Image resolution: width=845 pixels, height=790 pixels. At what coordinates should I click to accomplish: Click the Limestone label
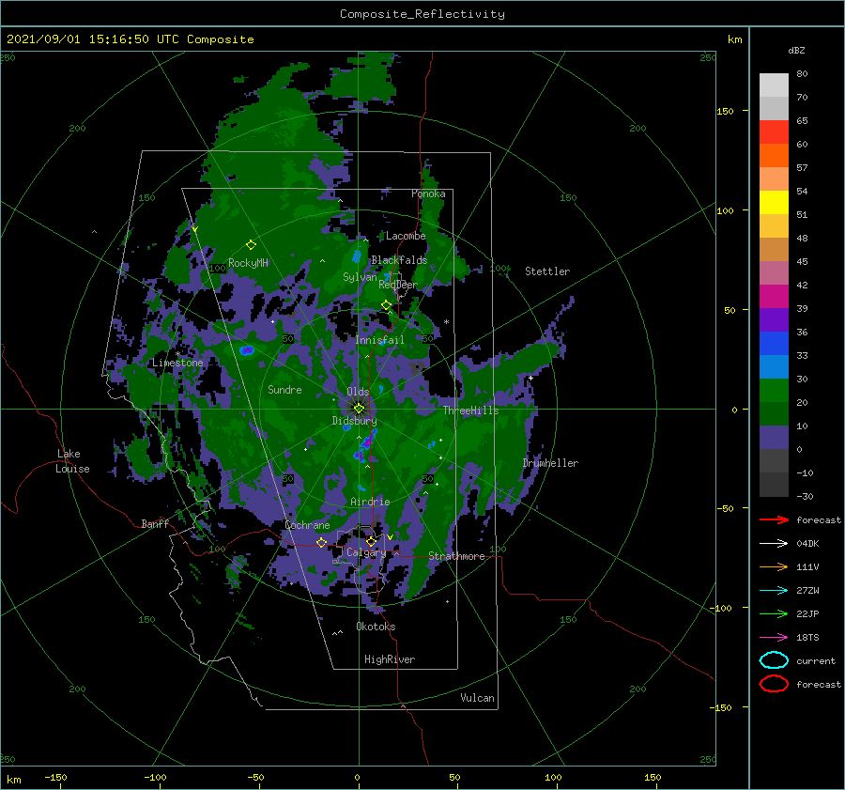click(x=177, y=363)
